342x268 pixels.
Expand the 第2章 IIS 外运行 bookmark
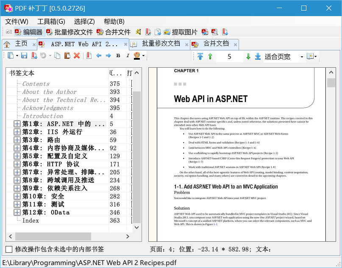[17, 132]
